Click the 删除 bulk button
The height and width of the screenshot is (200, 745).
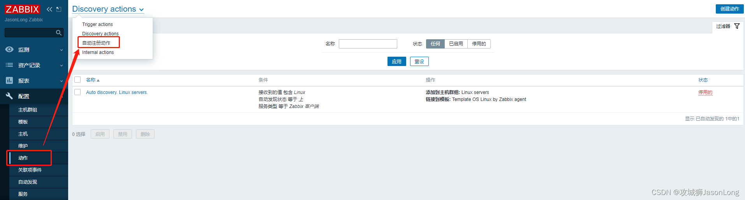[x=145, y=134]
